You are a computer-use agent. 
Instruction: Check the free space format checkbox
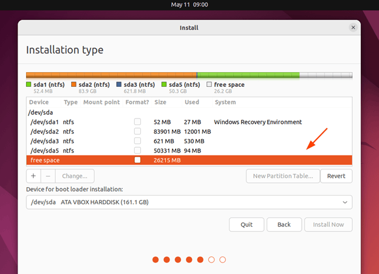pyautogui.click(x=138, y=160)
